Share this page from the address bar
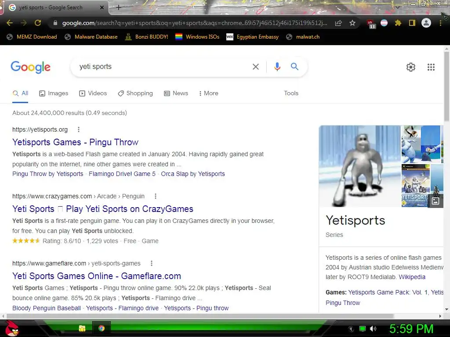Image resolution: width=450 pixels, height=337 pixels. click(x=338, y=23)
